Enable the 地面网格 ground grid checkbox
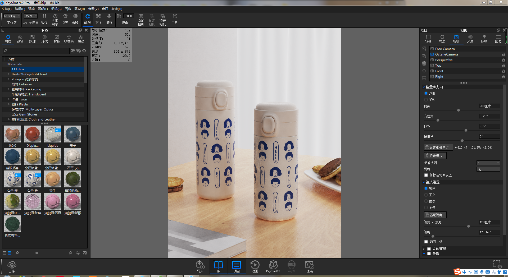The image size is (508, 277). [x=426, y=241]
